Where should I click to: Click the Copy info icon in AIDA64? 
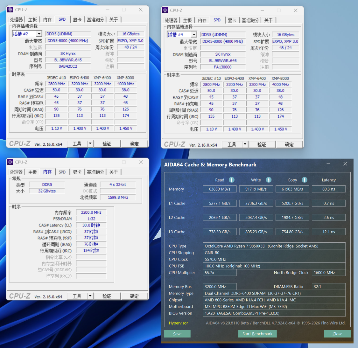coord(304,180)
